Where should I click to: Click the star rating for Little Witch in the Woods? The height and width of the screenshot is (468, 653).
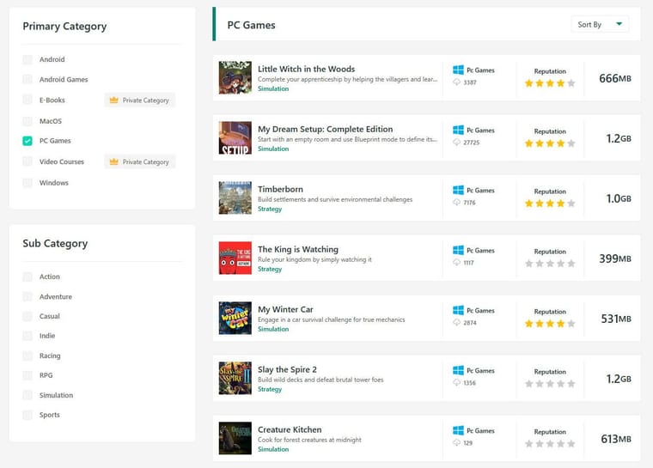pos(550,83)
